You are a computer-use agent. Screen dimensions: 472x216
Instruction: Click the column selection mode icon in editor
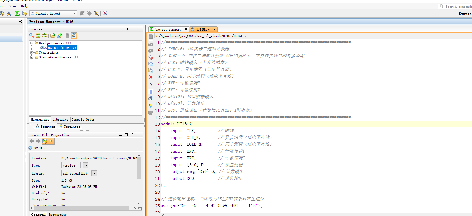(x=151, y=92)
